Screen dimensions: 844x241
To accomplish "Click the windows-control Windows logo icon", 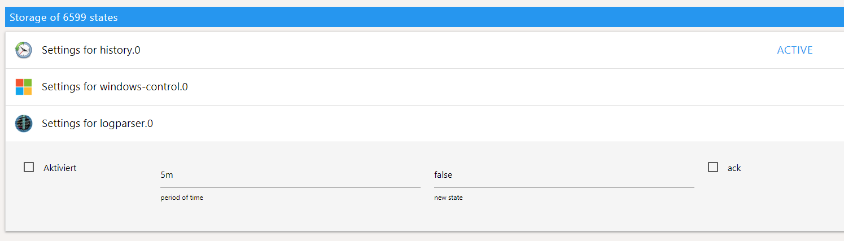I will coord(24,87).
